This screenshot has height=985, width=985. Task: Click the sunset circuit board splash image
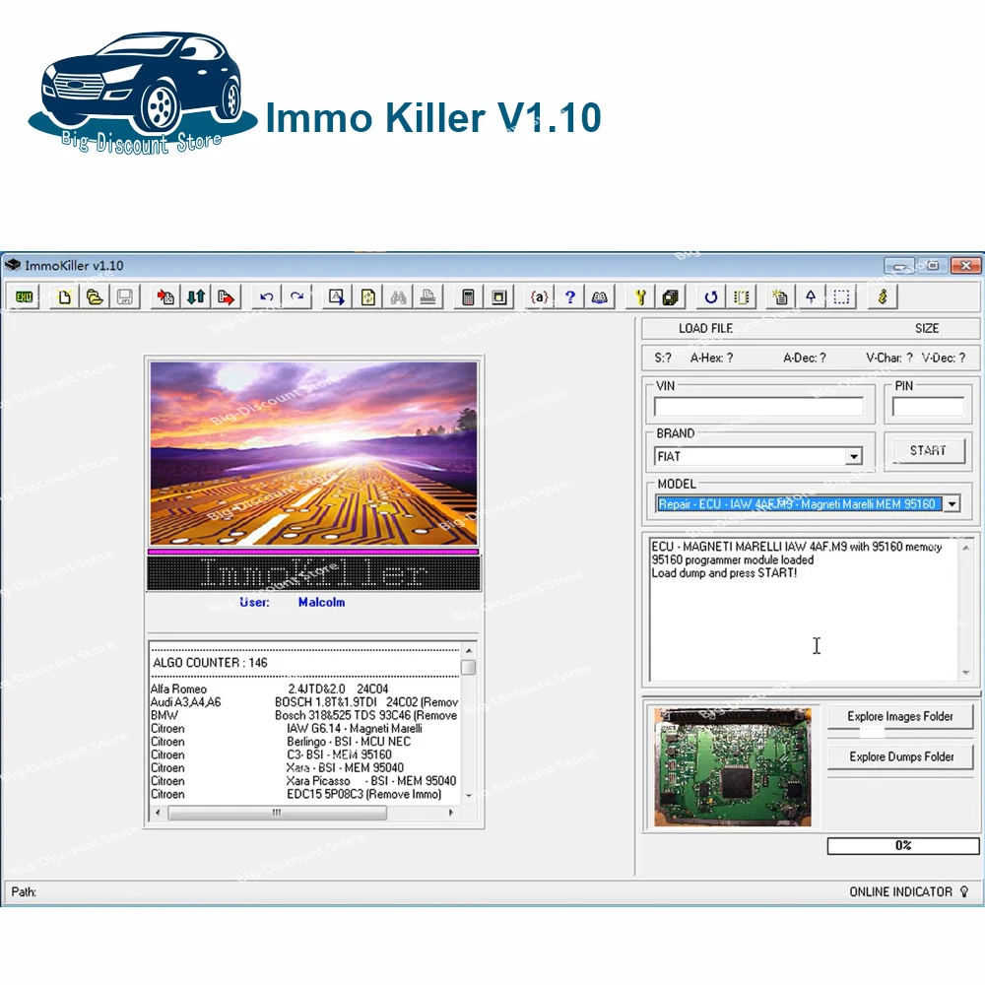(313, 453)
